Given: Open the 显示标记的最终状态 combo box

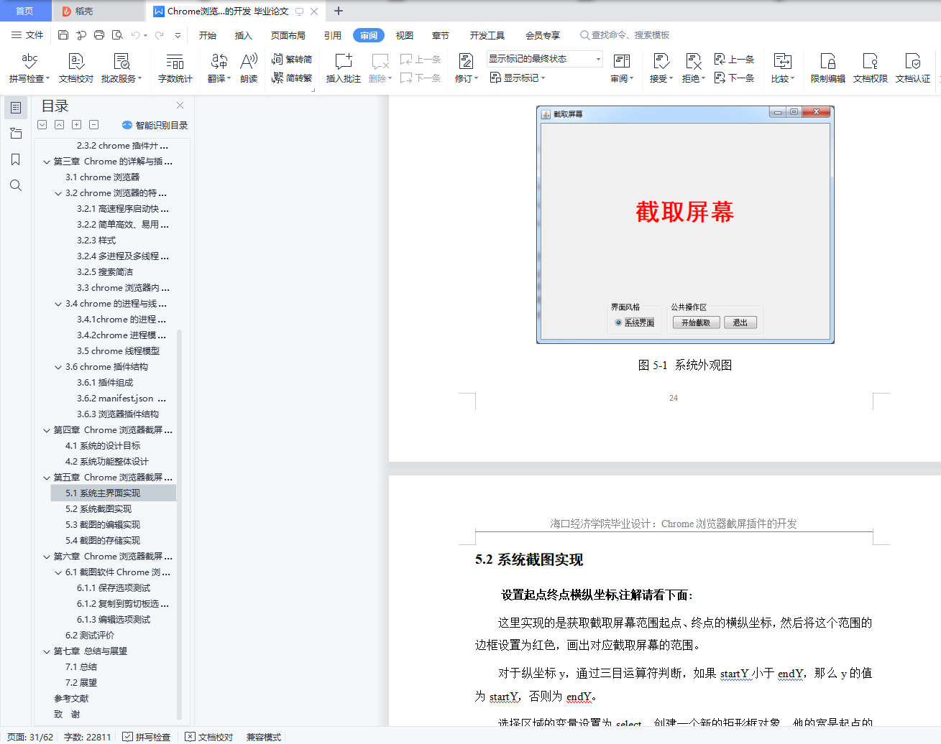Looking at the screenshot, I should point(545,59).
